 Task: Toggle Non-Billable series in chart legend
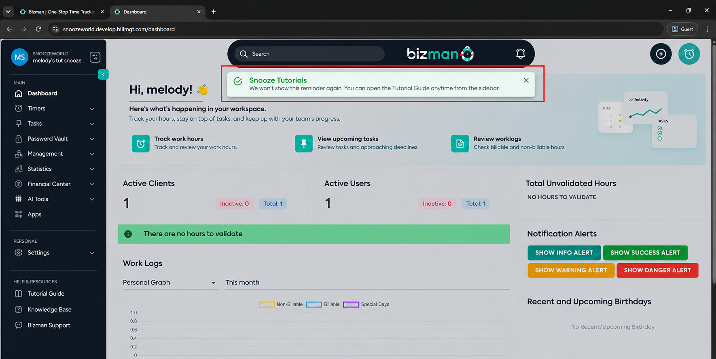(281, 304)
